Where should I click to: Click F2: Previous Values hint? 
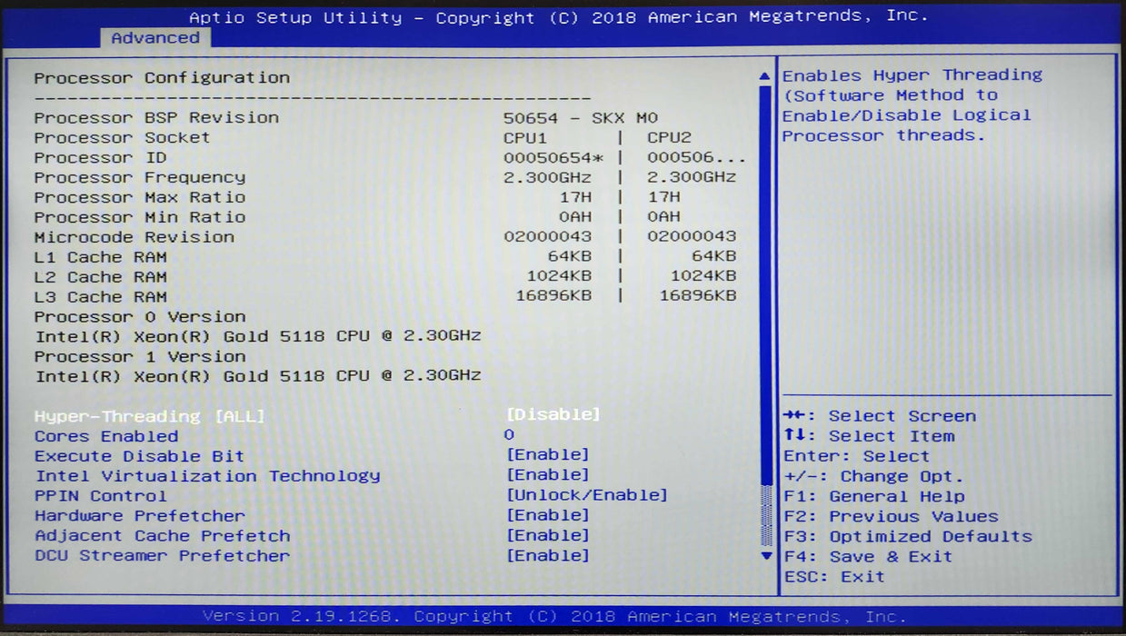click(x=890, y=516)
